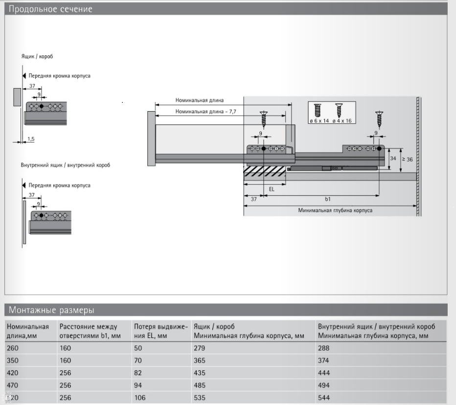Click the ø 4 x 16 screw symbol
Screen dimensions: 456x405
coord(339,110)
